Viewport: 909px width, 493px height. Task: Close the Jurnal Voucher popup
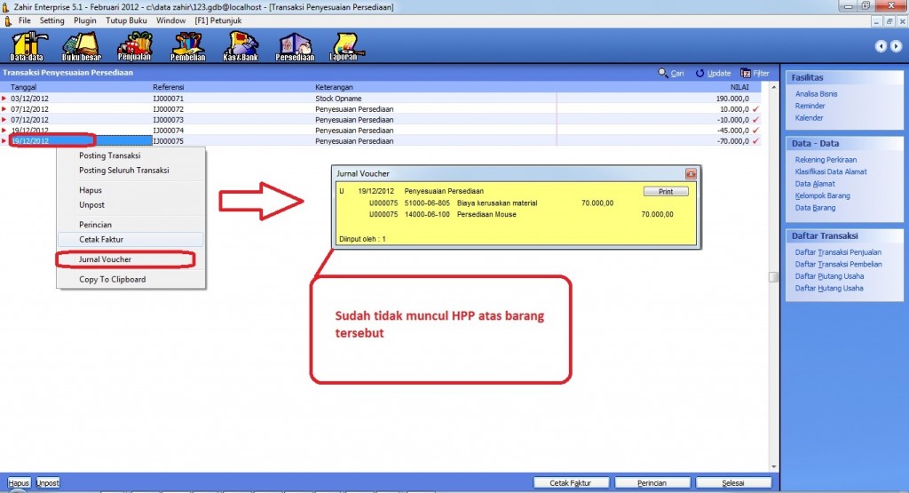[x=691, y=173]
